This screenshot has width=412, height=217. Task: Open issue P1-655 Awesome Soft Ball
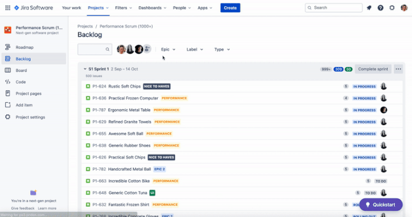click(241, 134)
